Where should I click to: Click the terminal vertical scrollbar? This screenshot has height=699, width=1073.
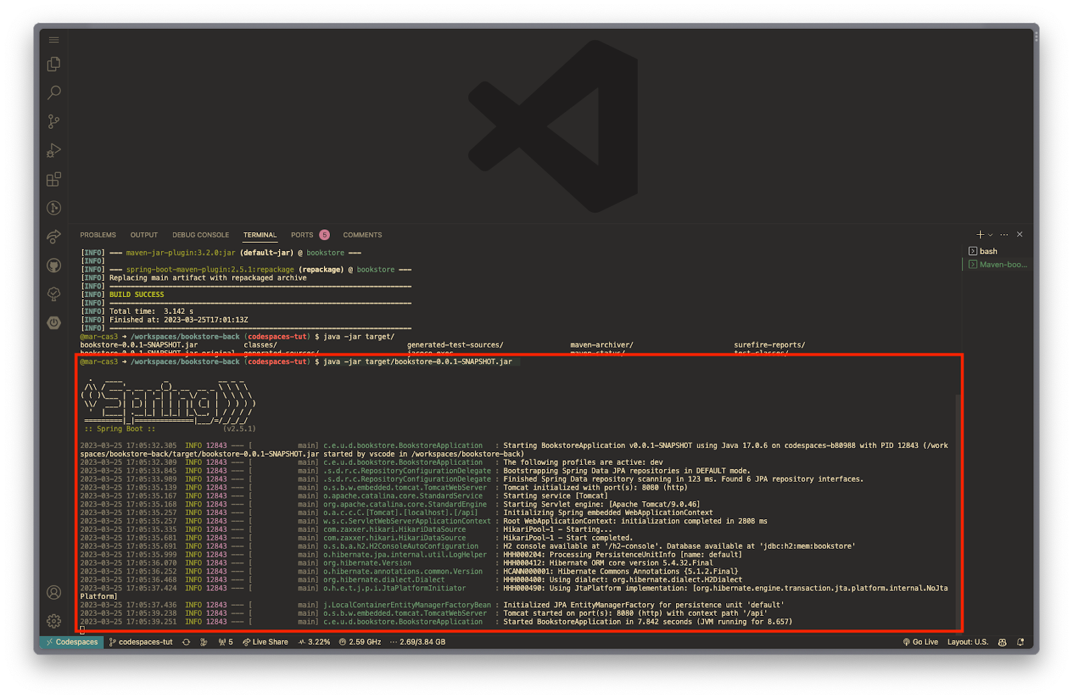[x=958, y=503]
